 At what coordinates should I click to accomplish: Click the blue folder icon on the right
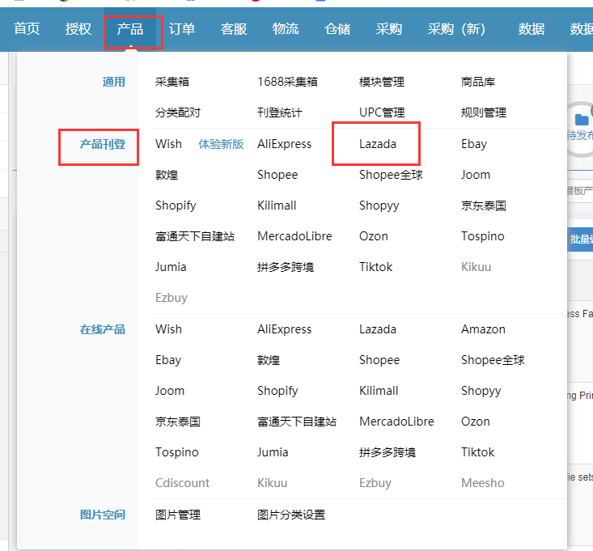(582, 120)
